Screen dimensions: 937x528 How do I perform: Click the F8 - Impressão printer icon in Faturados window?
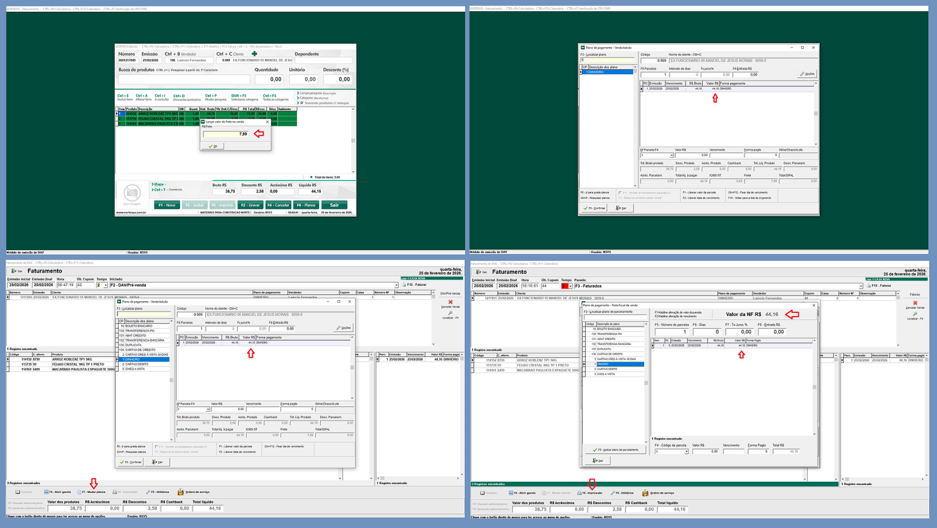[x=579, y=493]
